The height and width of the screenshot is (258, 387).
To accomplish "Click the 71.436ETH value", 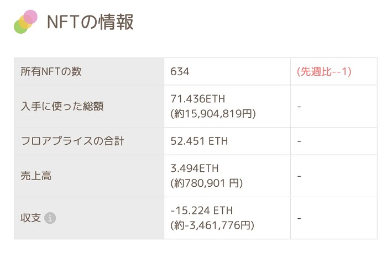I will 198,99.
